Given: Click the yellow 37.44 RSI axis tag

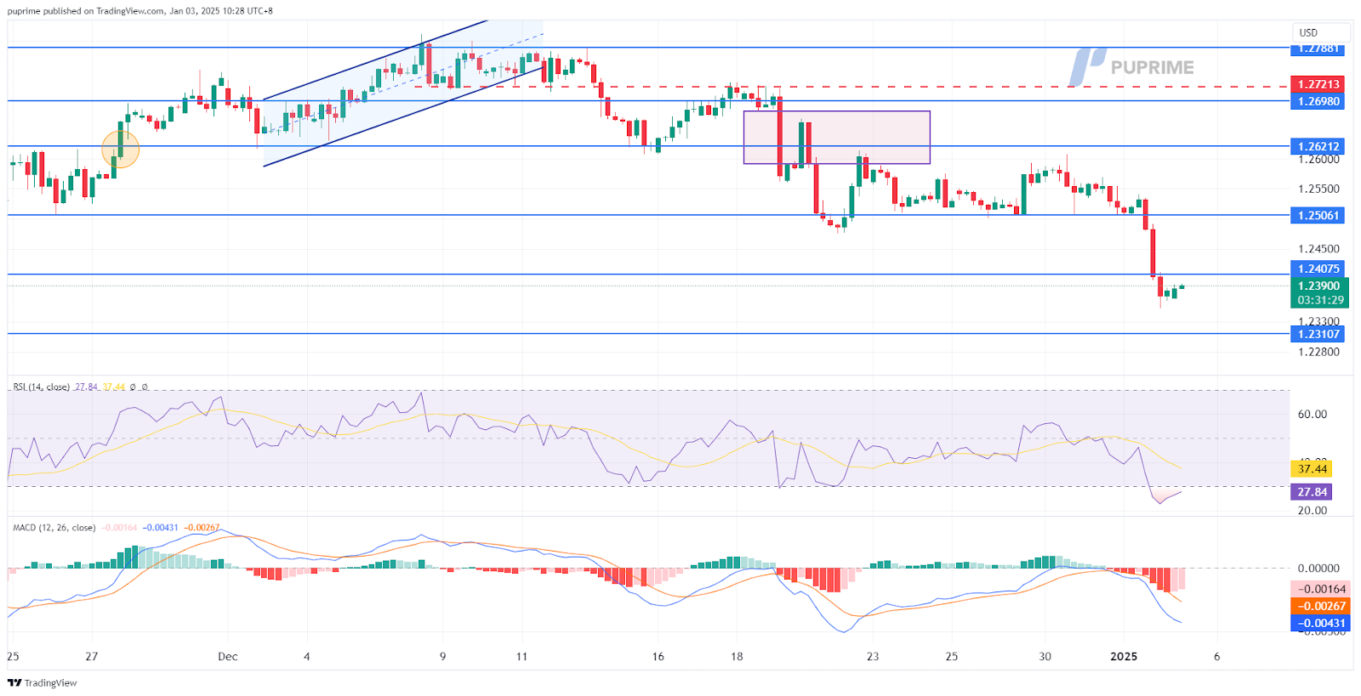Looking at the screenshot, I should [x=1312, y=469].
